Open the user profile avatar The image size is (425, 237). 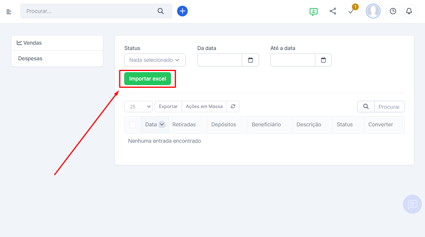pos(373,11)
